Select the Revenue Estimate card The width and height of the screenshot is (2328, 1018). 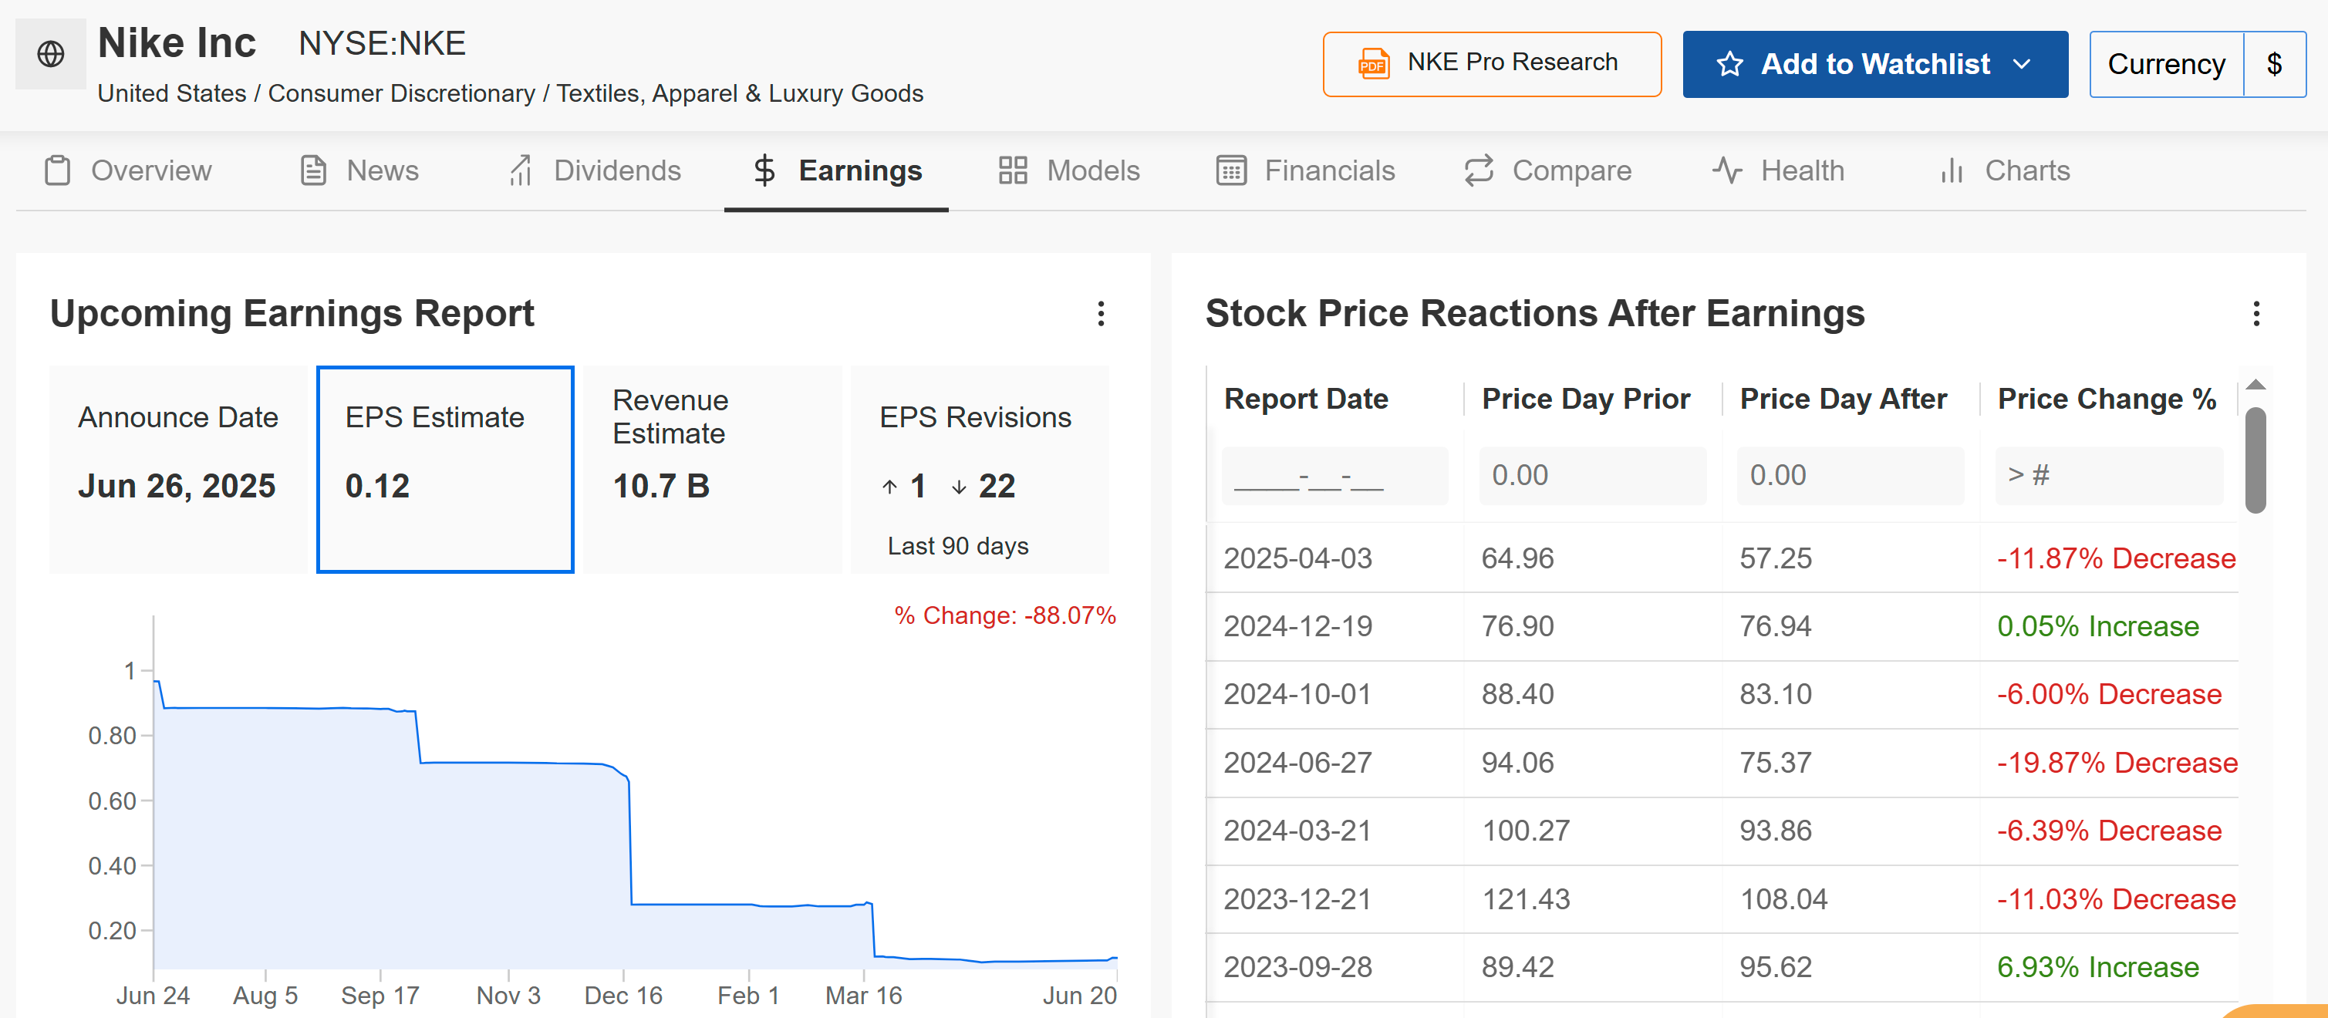(712, 470)
